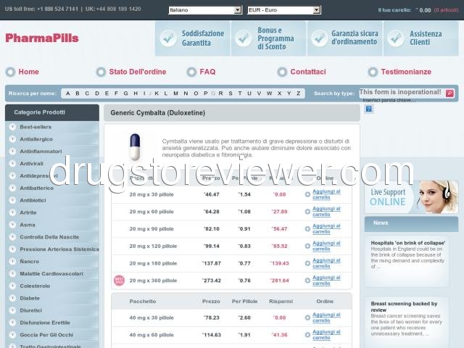Click the Malattie Cardiovascolari category icon
Image resolution: width=464 pixels, height=348 pixels.
pos(12,273)
